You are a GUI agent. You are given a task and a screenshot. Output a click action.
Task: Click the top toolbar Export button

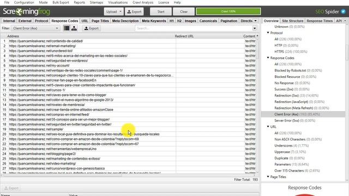point(134,11)
